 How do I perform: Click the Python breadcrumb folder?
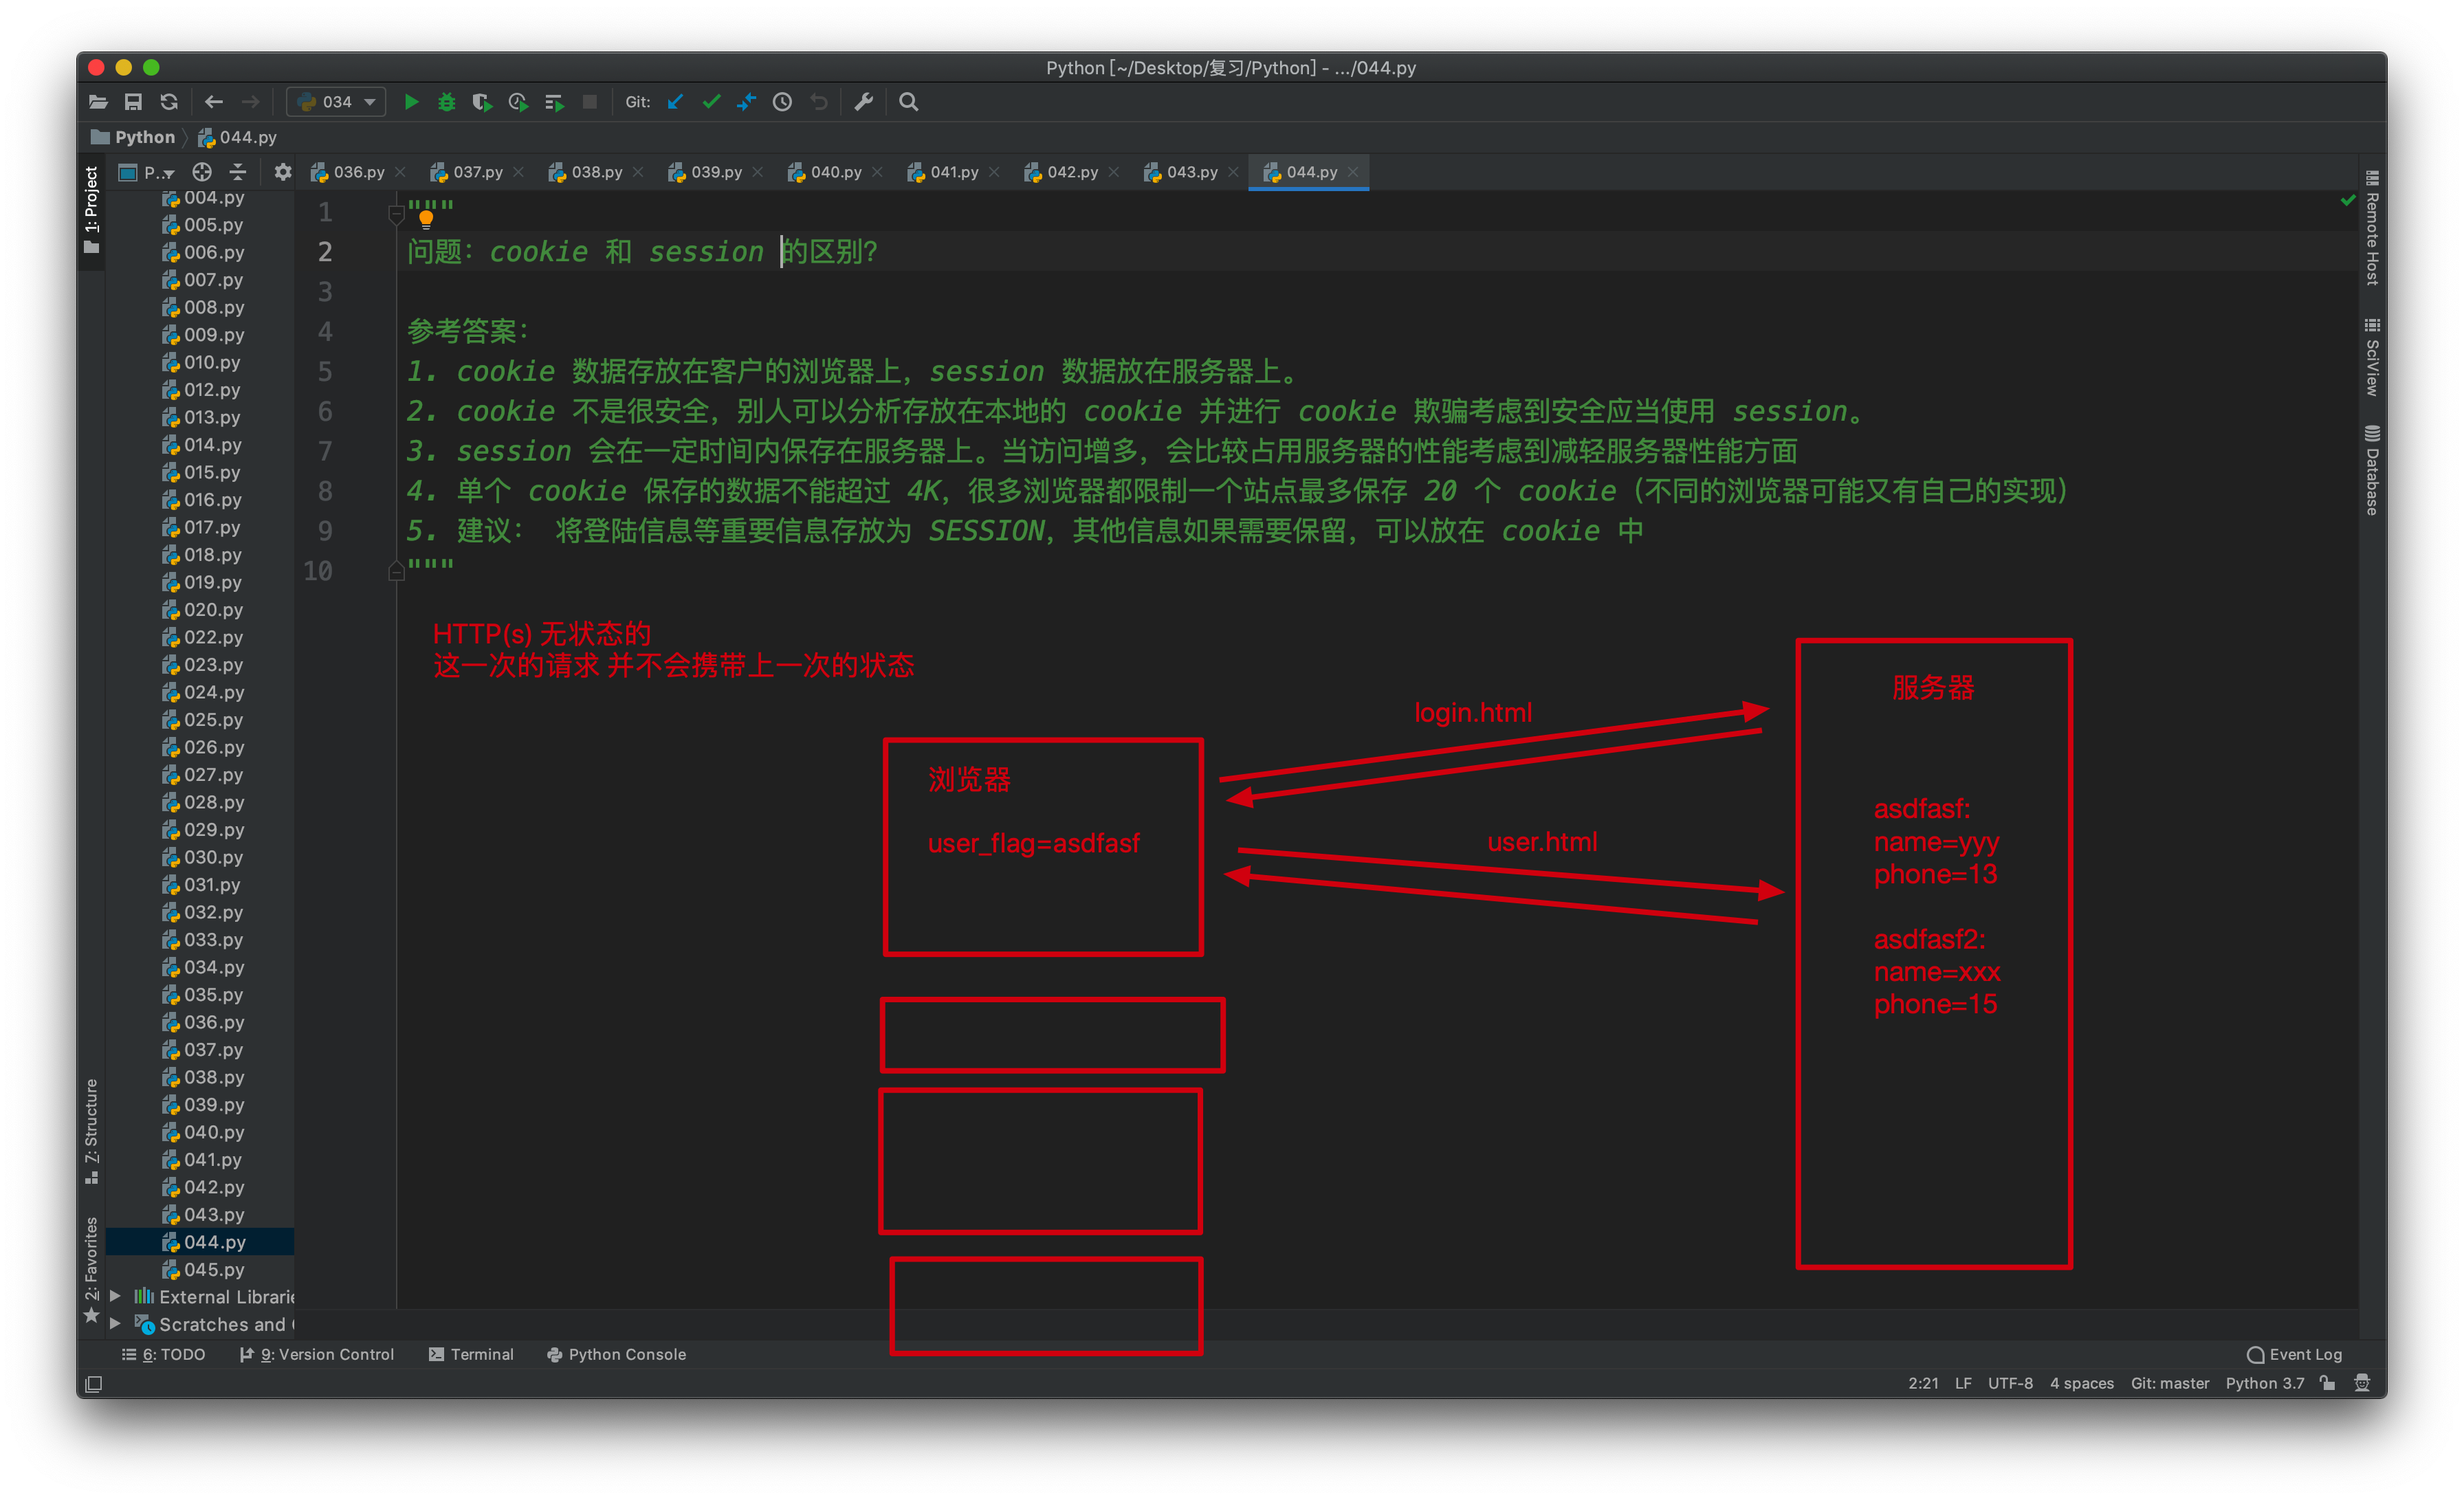133,137
